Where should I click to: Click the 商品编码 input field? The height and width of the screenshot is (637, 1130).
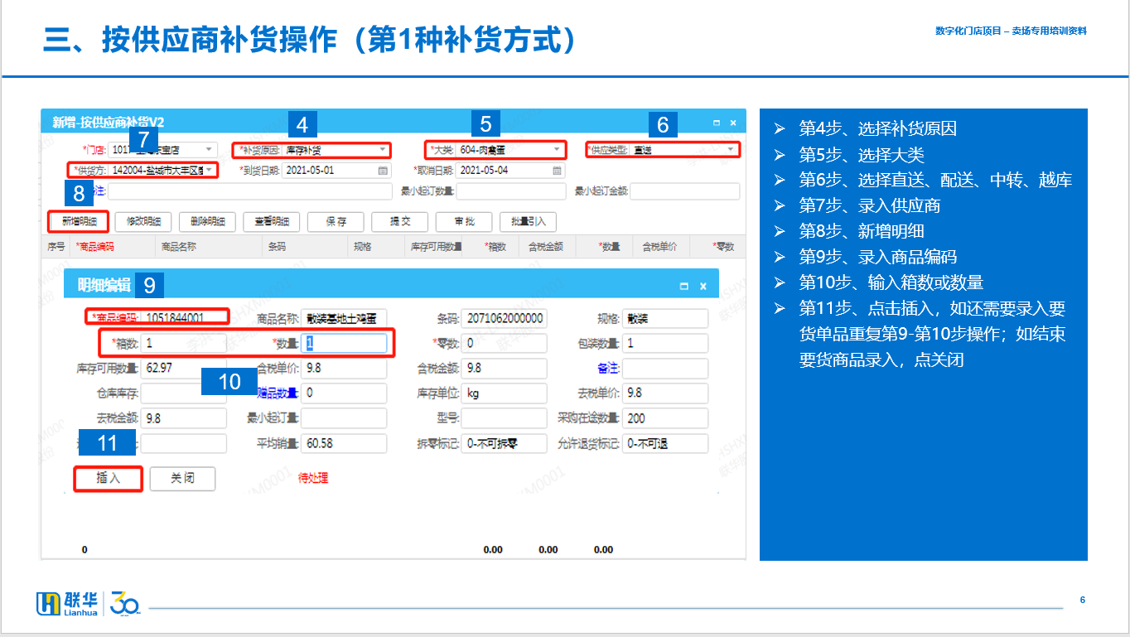click(x=183, y=318)
